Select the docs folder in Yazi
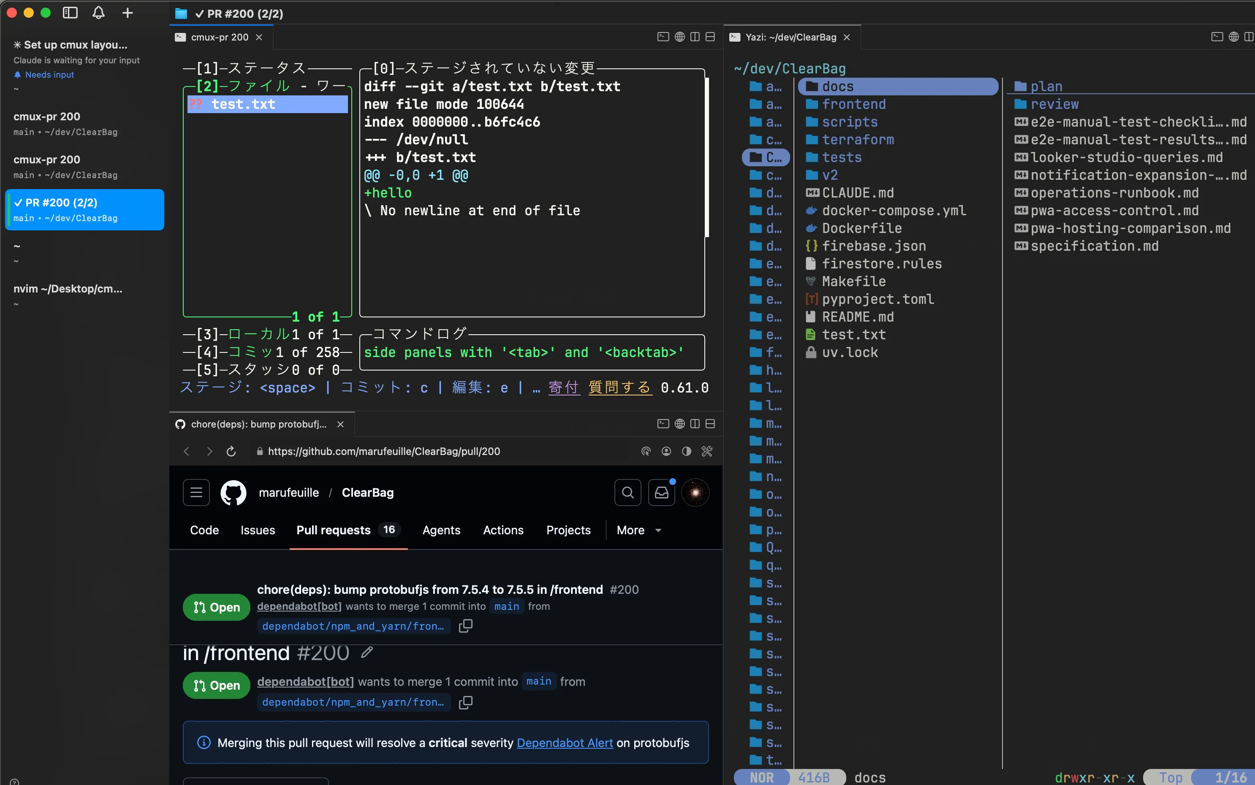The width and height of the screenshot is (1255, 785). (898, 86)
